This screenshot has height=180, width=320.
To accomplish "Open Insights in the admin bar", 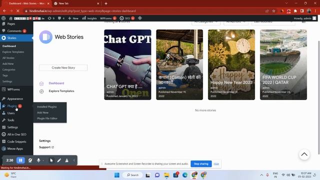I will click(89, 18).
